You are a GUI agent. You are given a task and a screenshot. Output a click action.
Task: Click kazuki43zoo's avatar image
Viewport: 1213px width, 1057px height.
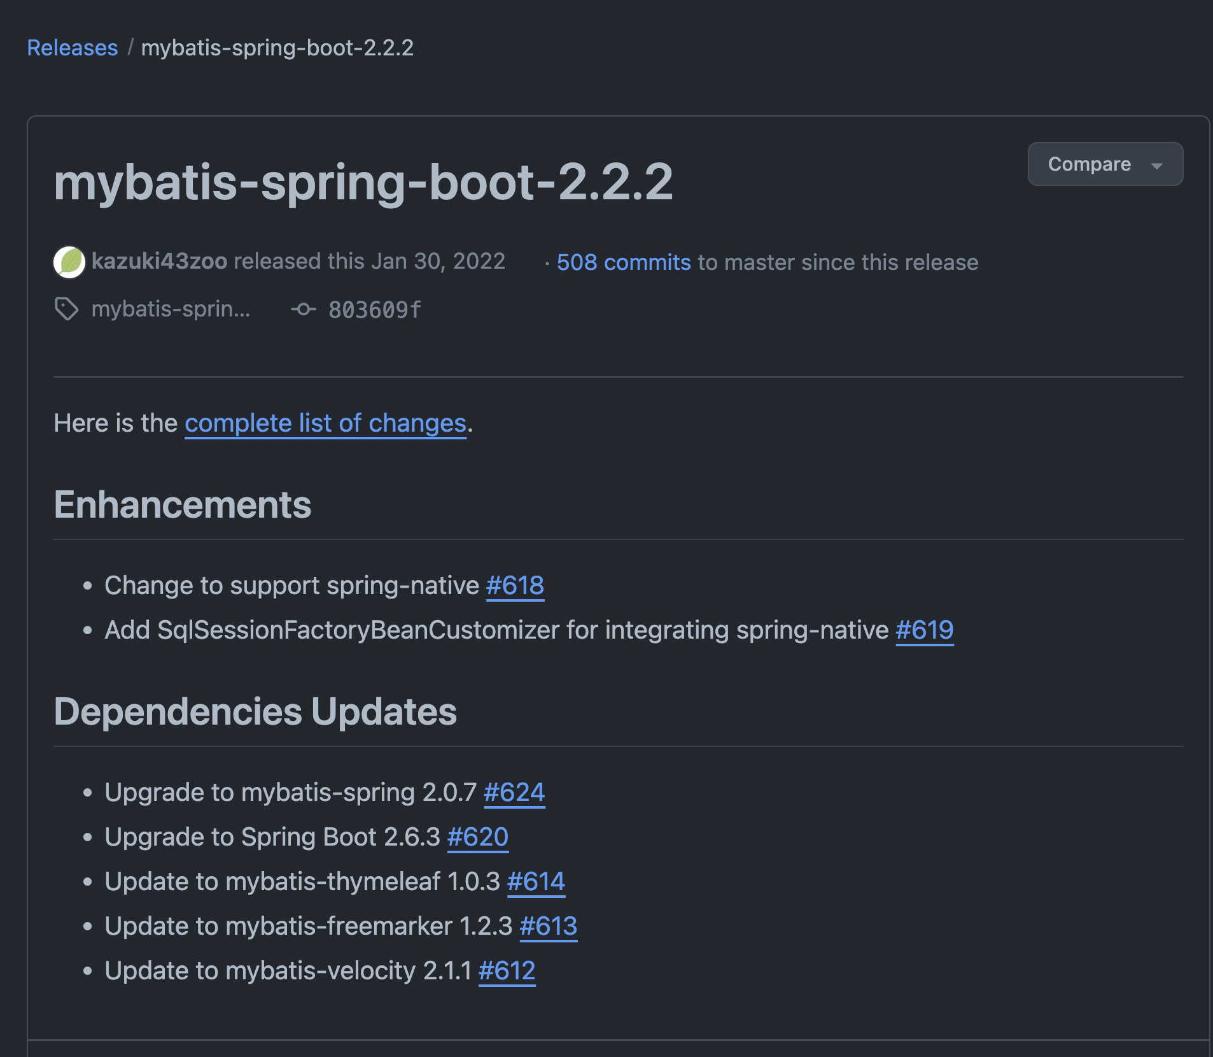[x=69, y=262]
